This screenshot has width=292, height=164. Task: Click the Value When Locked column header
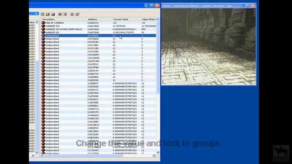point(148,19)
